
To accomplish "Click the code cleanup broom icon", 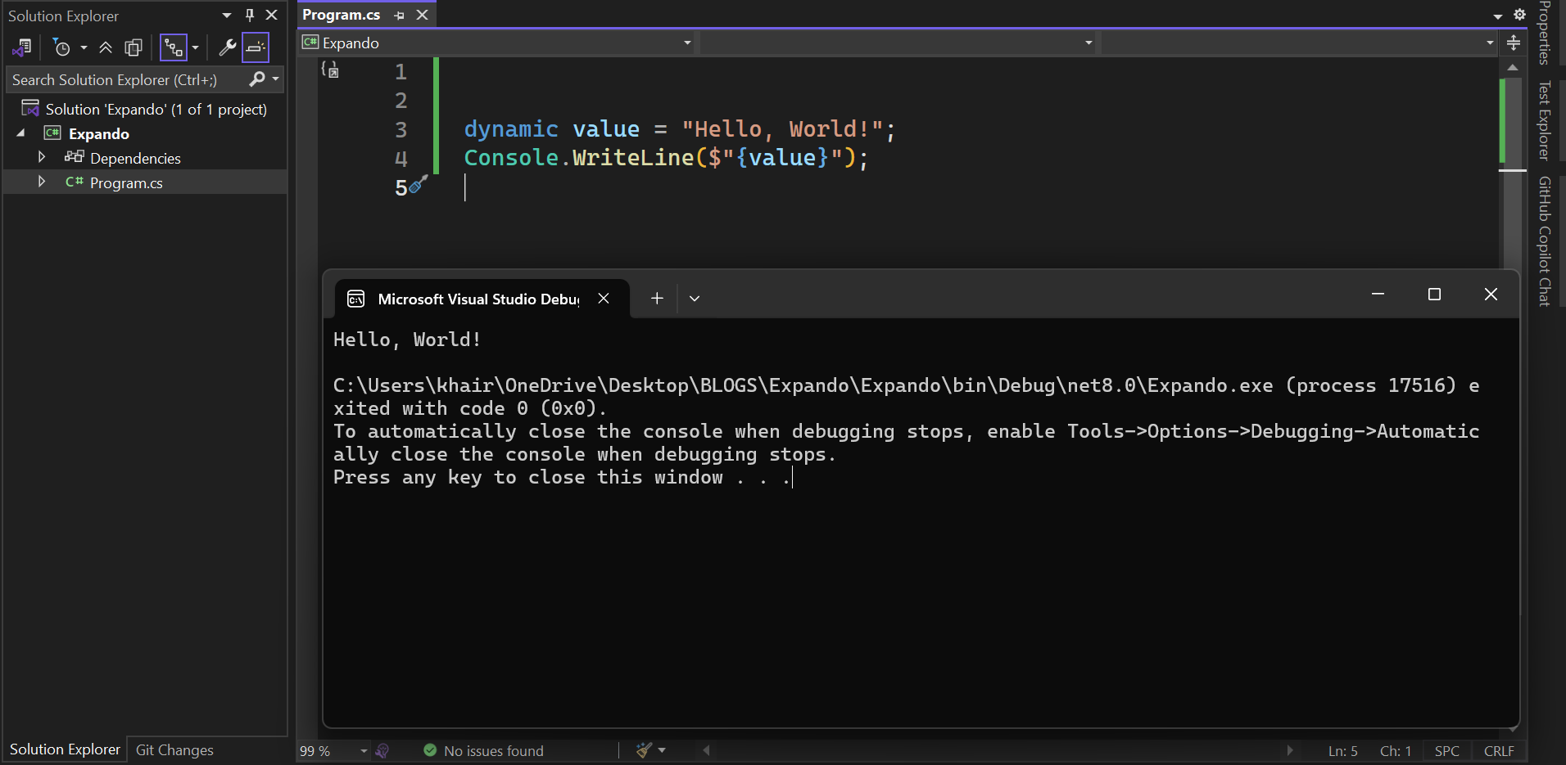I will [x=645, y=750].
